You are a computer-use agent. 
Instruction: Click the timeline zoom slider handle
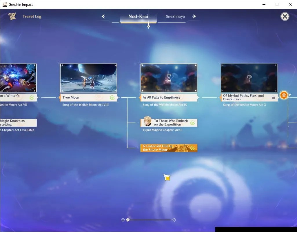click(128, 220)
